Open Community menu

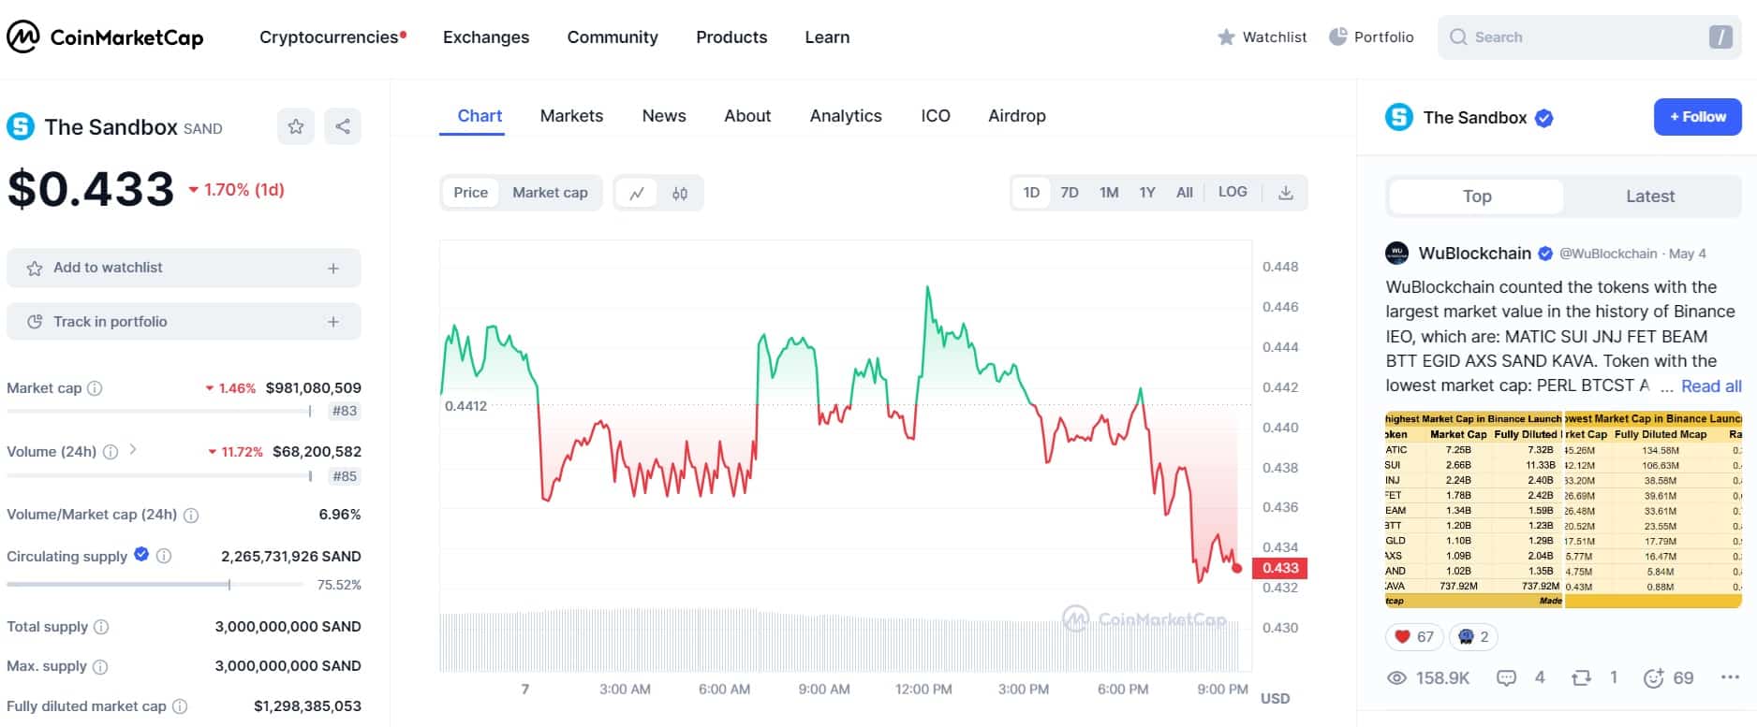click(613, 37)
